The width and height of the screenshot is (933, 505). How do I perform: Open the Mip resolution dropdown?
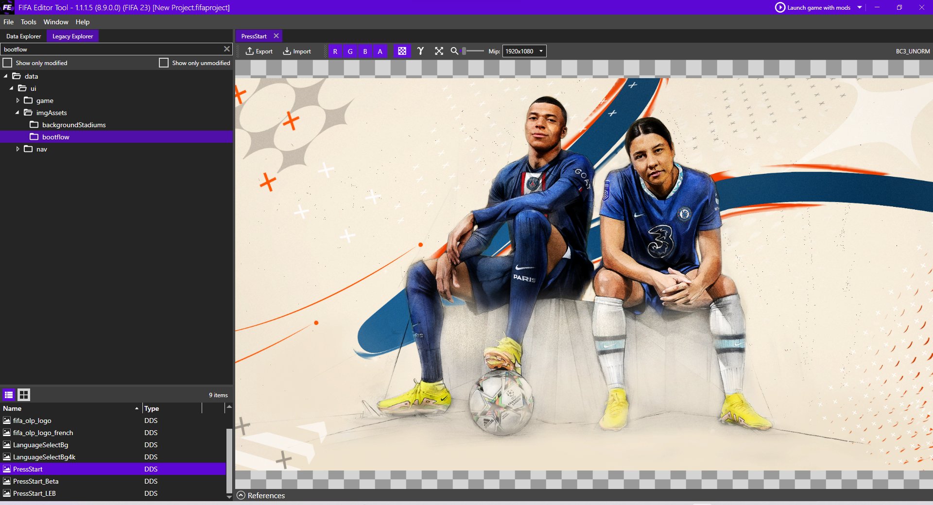541,51
